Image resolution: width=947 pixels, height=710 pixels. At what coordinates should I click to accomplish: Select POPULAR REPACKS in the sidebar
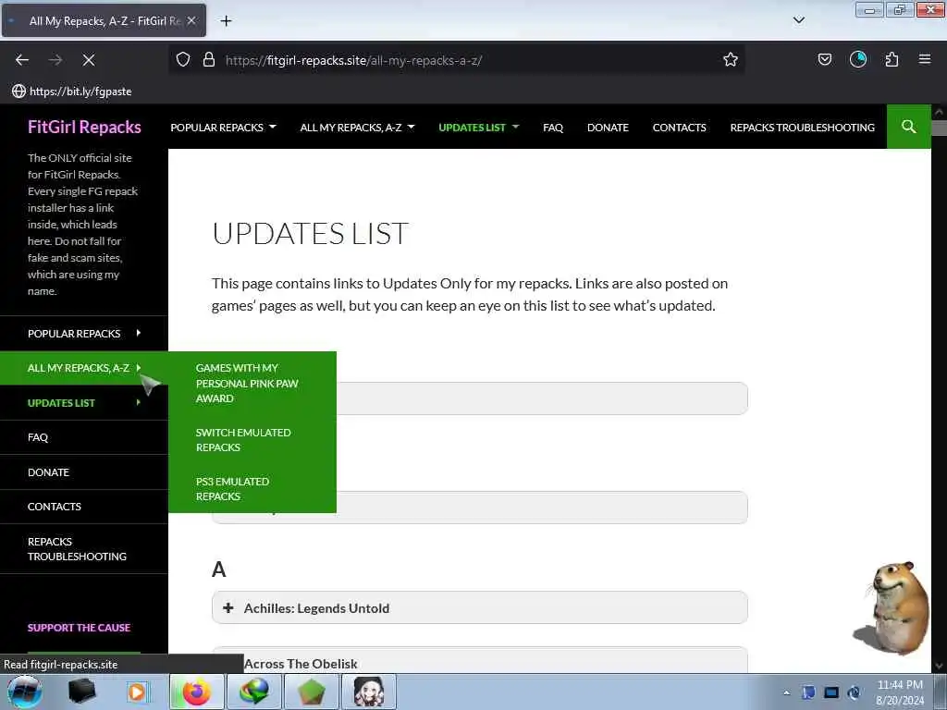[x=74, y=333]
